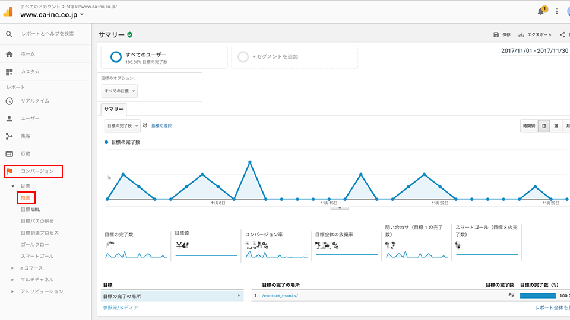Click the レポート全体 link

coord(552,308)
